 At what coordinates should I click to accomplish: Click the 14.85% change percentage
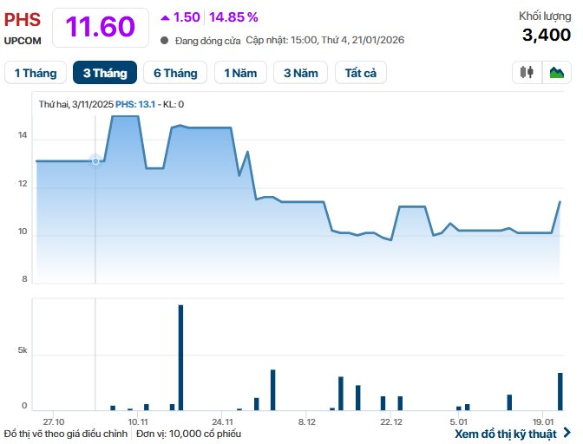[x=235, y=17]
